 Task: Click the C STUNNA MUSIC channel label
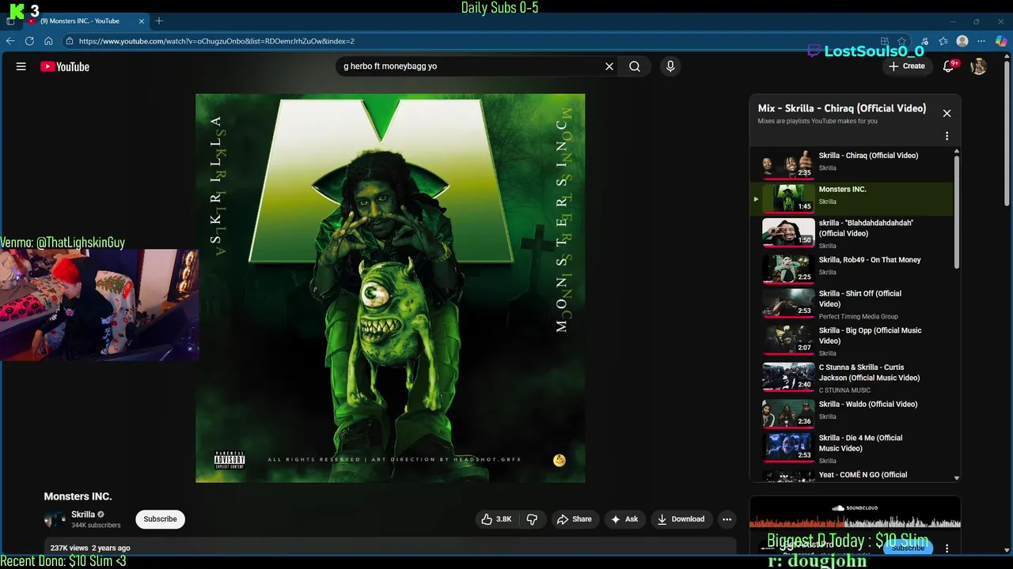(x=844, y=390)
